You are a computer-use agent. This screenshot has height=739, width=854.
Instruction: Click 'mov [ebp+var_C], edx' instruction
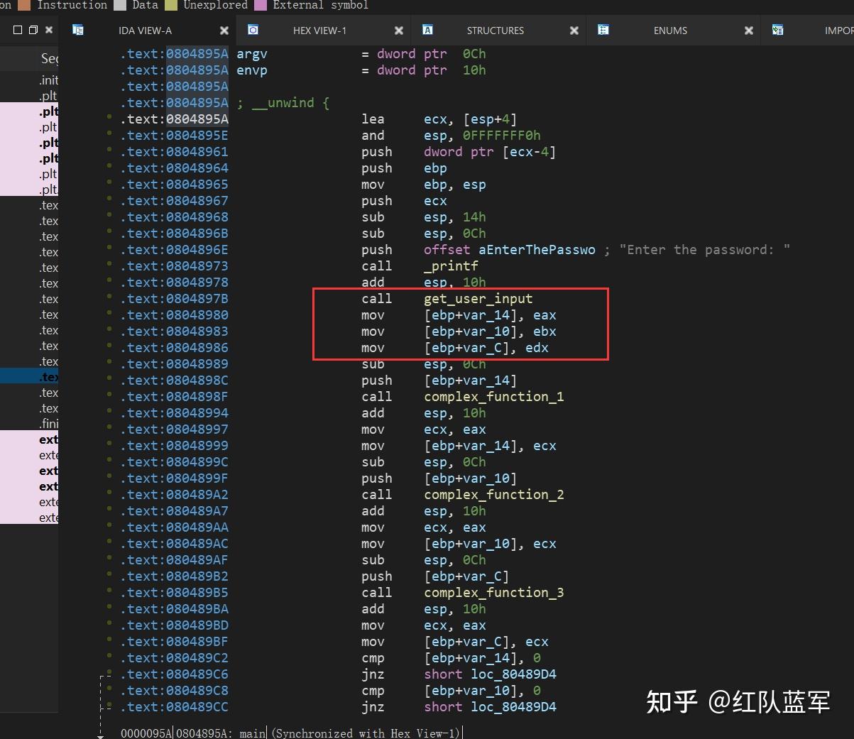(455, 348)
